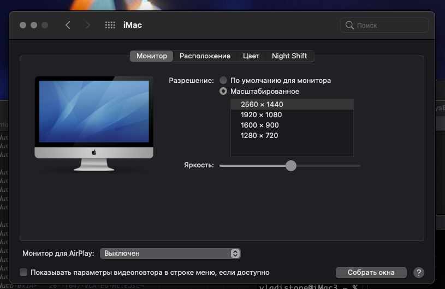Open the Цвет tab
This screenshot has width=445, height=289.
251,56
